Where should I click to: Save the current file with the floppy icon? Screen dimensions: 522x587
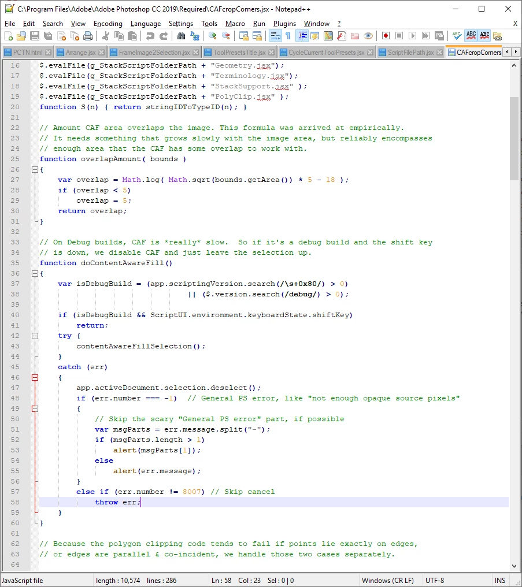point(35,36)
